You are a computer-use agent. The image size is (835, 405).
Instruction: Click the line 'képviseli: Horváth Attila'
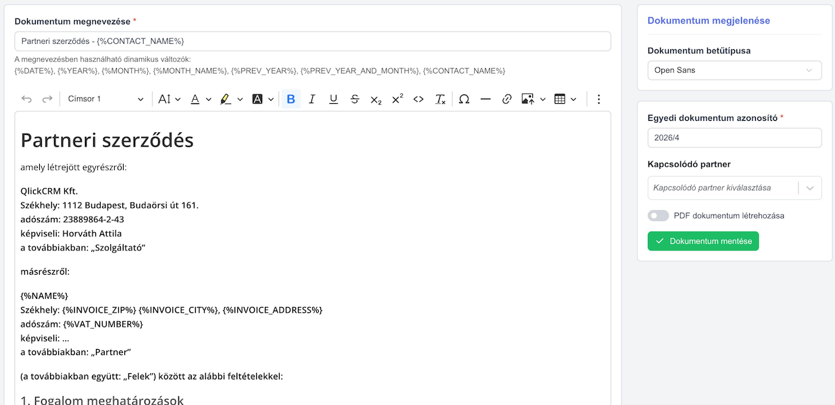(x=71, y=234)
